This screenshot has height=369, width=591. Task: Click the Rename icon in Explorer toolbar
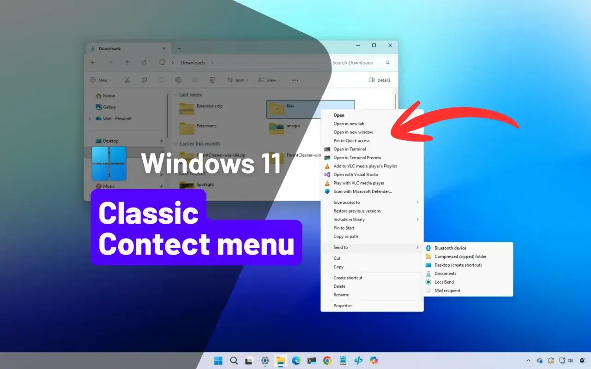[178, 80]
